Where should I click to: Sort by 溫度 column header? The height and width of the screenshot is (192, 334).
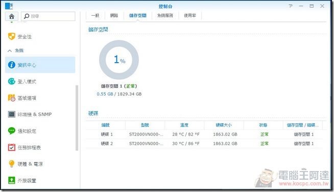(184, 125)
